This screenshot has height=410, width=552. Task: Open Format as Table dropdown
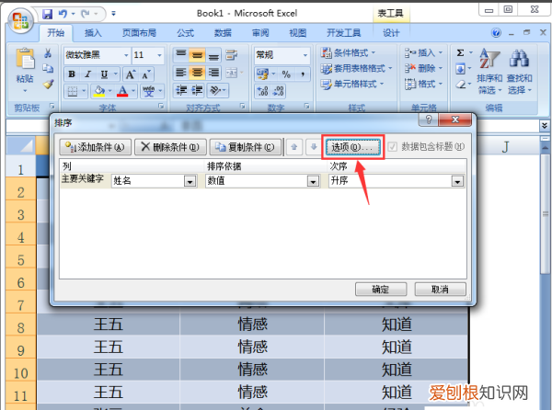[356, 68]
